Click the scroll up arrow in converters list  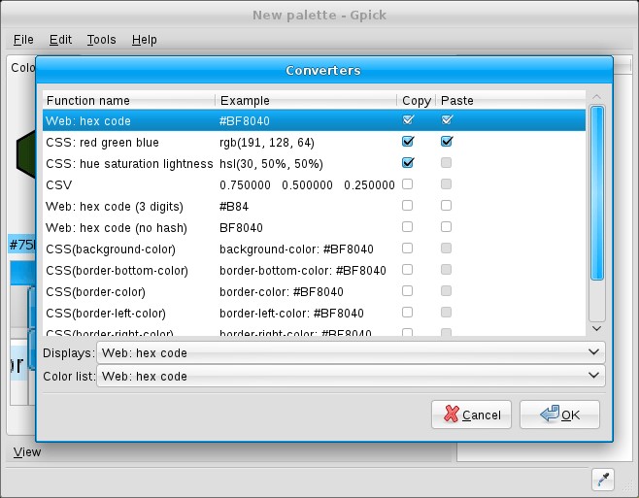(597, 97)
